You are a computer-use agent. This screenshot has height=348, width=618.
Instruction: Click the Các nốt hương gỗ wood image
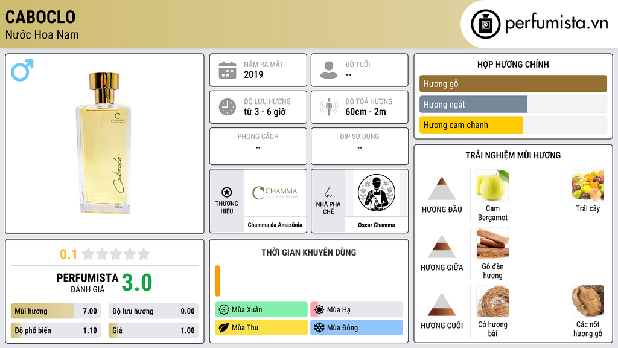(x=588, y=301)
